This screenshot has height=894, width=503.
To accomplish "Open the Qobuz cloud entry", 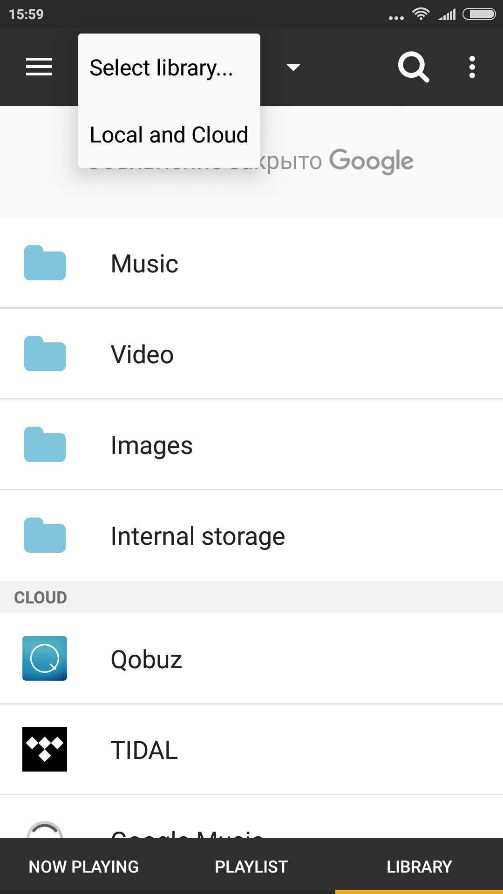I will 146,659.
